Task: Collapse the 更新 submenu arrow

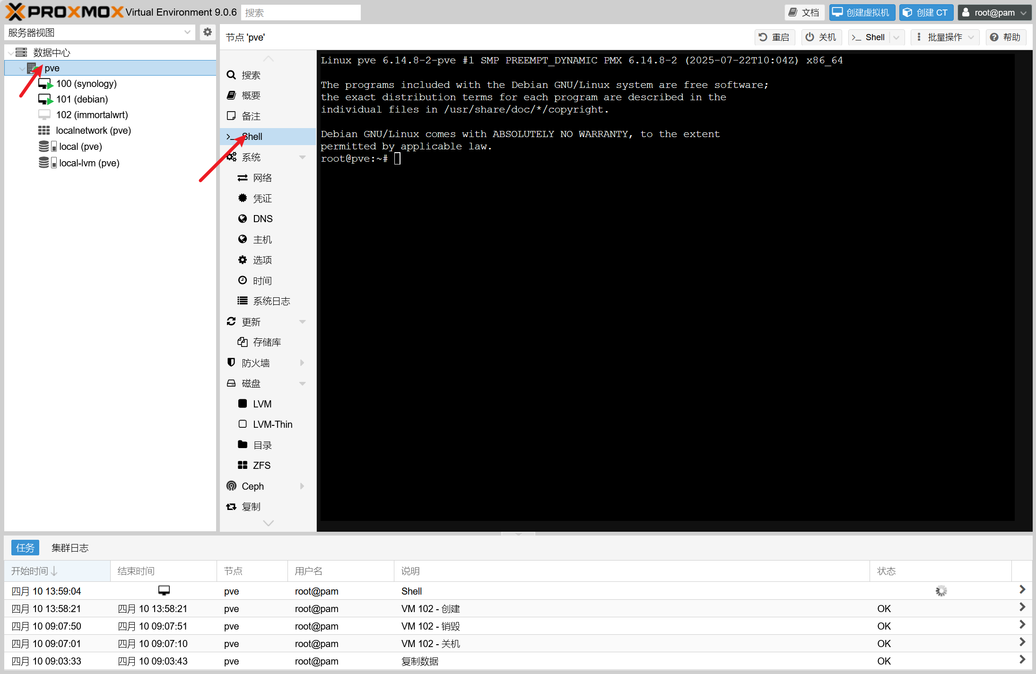Action: pos(303,322)
